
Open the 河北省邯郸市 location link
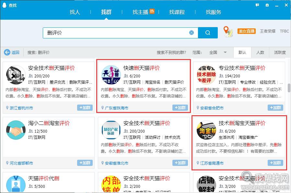[x=21, y=163]
